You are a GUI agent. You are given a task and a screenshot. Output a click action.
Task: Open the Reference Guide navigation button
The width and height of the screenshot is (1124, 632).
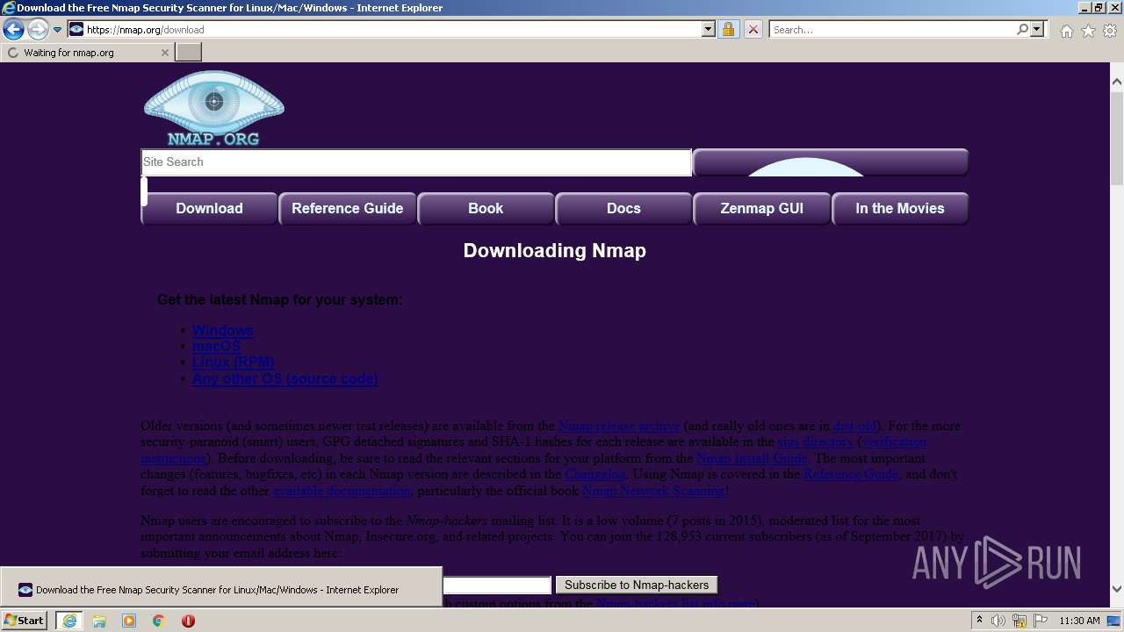(348, 209)
